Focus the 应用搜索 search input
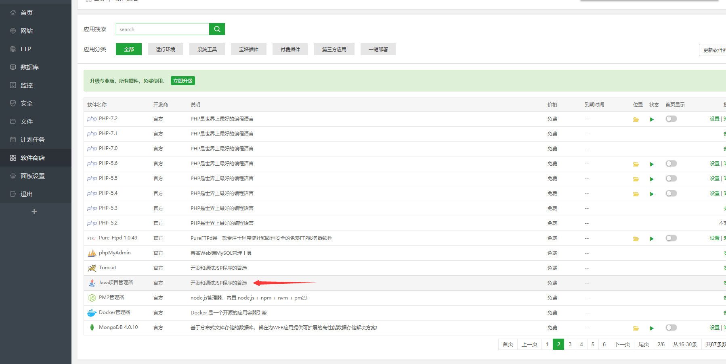This screenshot has width=726, height=364. point(162,29)
